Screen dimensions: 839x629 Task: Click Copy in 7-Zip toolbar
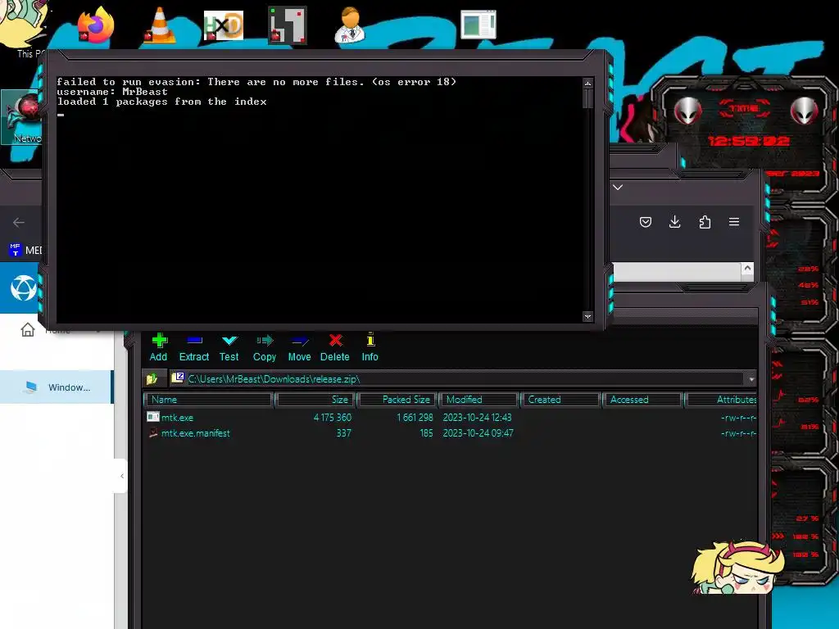click(x=265, y=347)
